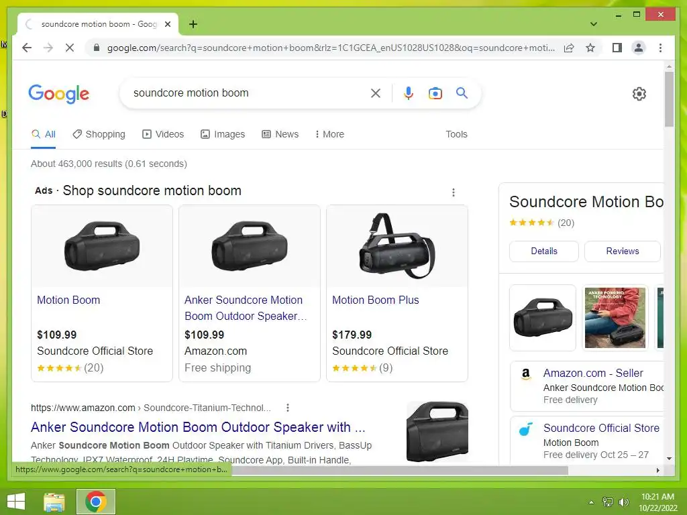Open Motion Boom ad link
687x515 pixels.
[68, 300]
